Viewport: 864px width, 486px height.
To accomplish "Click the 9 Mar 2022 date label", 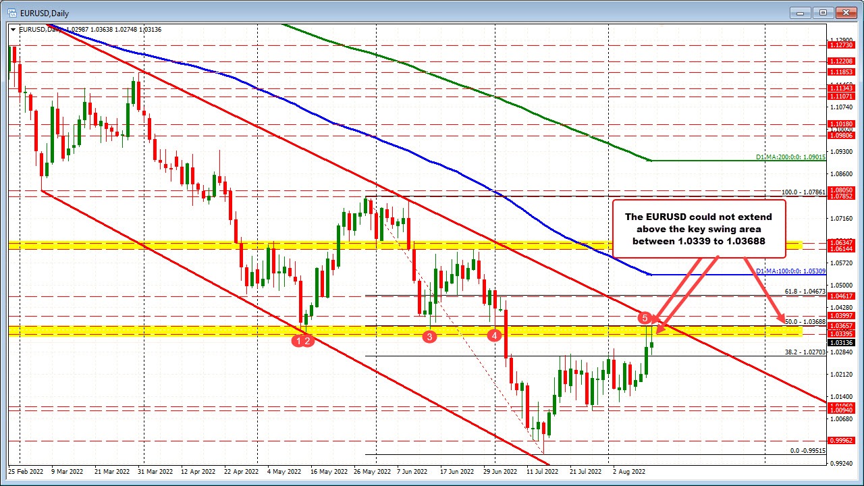I will (67, 473).
